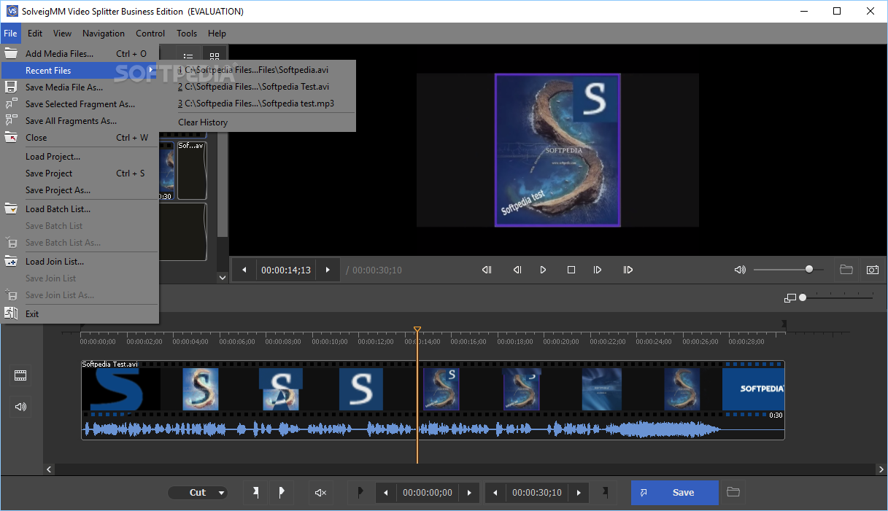Open the Cut mode dropdown
Image resolution: width=888 pixels, height=511 pixels.
click(x=198, y=493)
